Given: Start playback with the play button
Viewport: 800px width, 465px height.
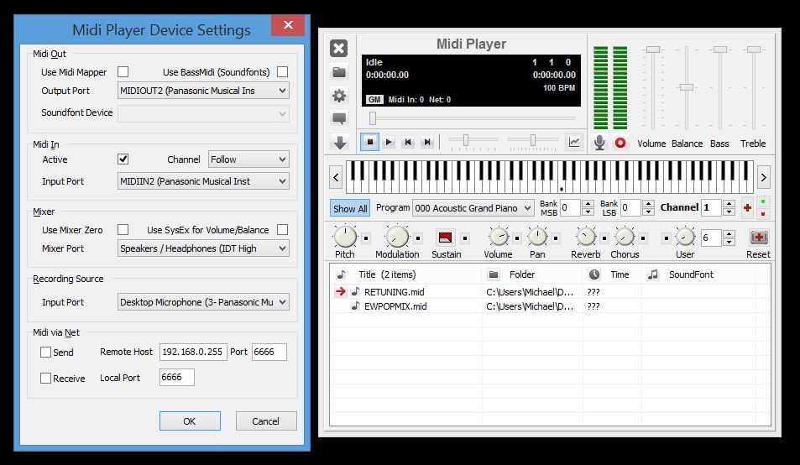Looking at the screenshot, I should (x=389, y=143).
